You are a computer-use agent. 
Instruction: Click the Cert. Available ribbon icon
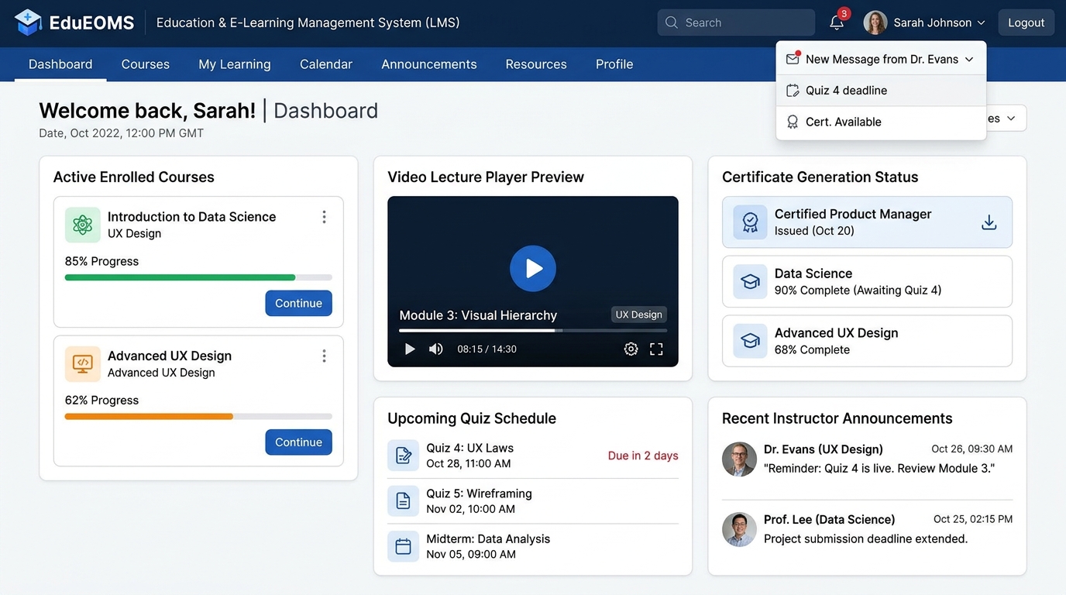793,122
